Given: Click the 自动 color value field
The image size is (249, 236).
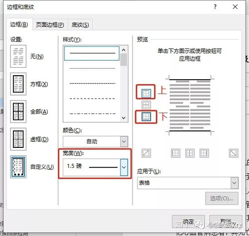Looking at the screenshot, I should coord(92,141).
